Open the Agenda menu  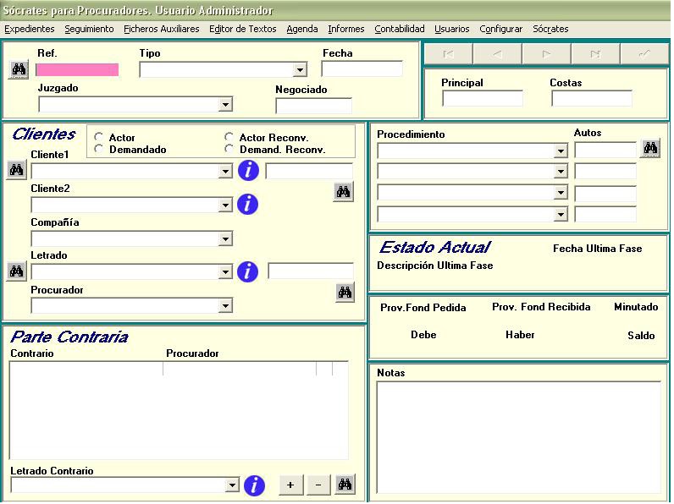(301, 29)
